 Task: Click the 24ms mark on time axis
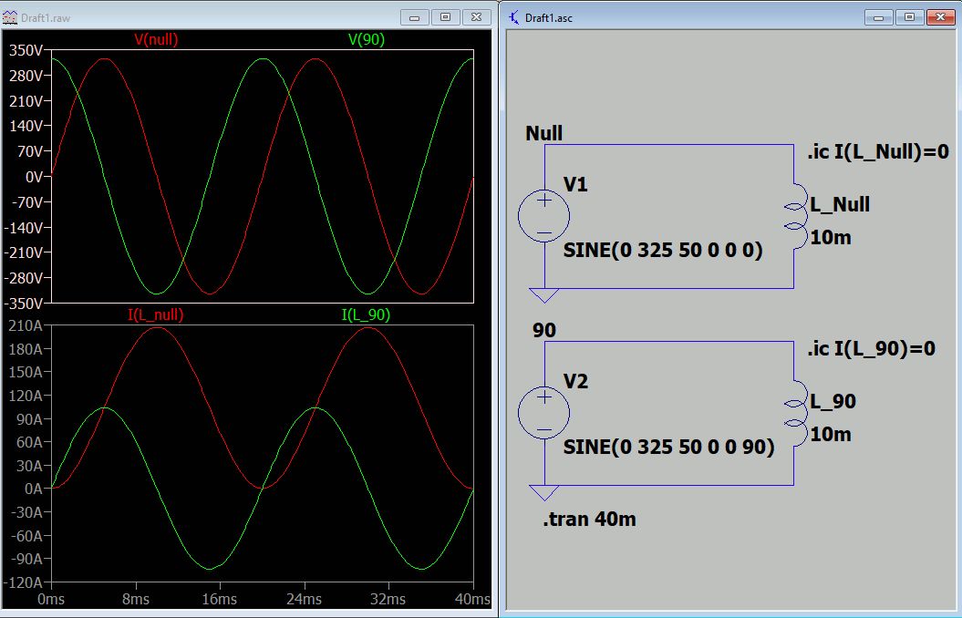pos(304,600)
